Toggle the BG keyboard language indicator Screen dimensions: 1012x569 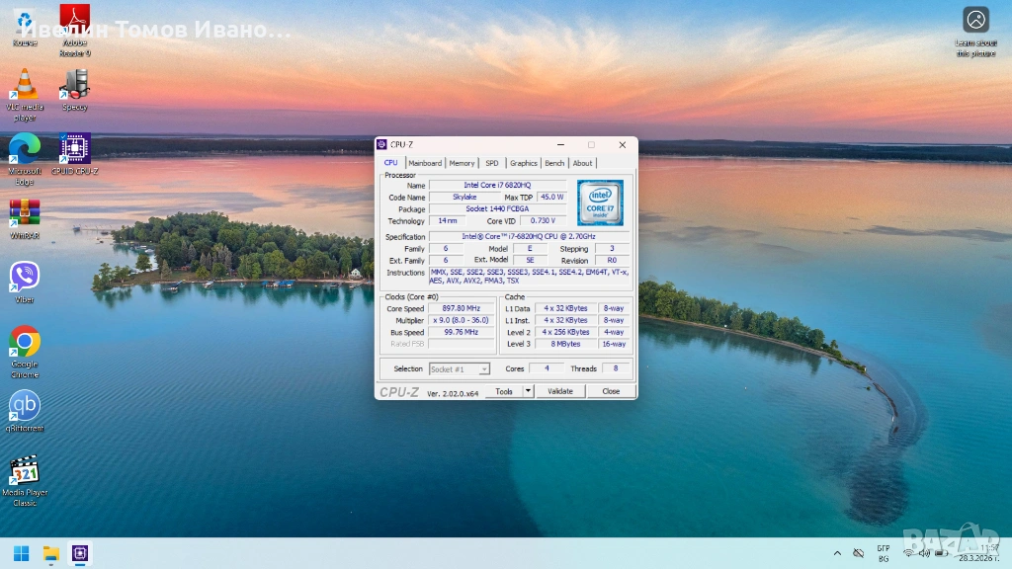[x=883, y=552]
